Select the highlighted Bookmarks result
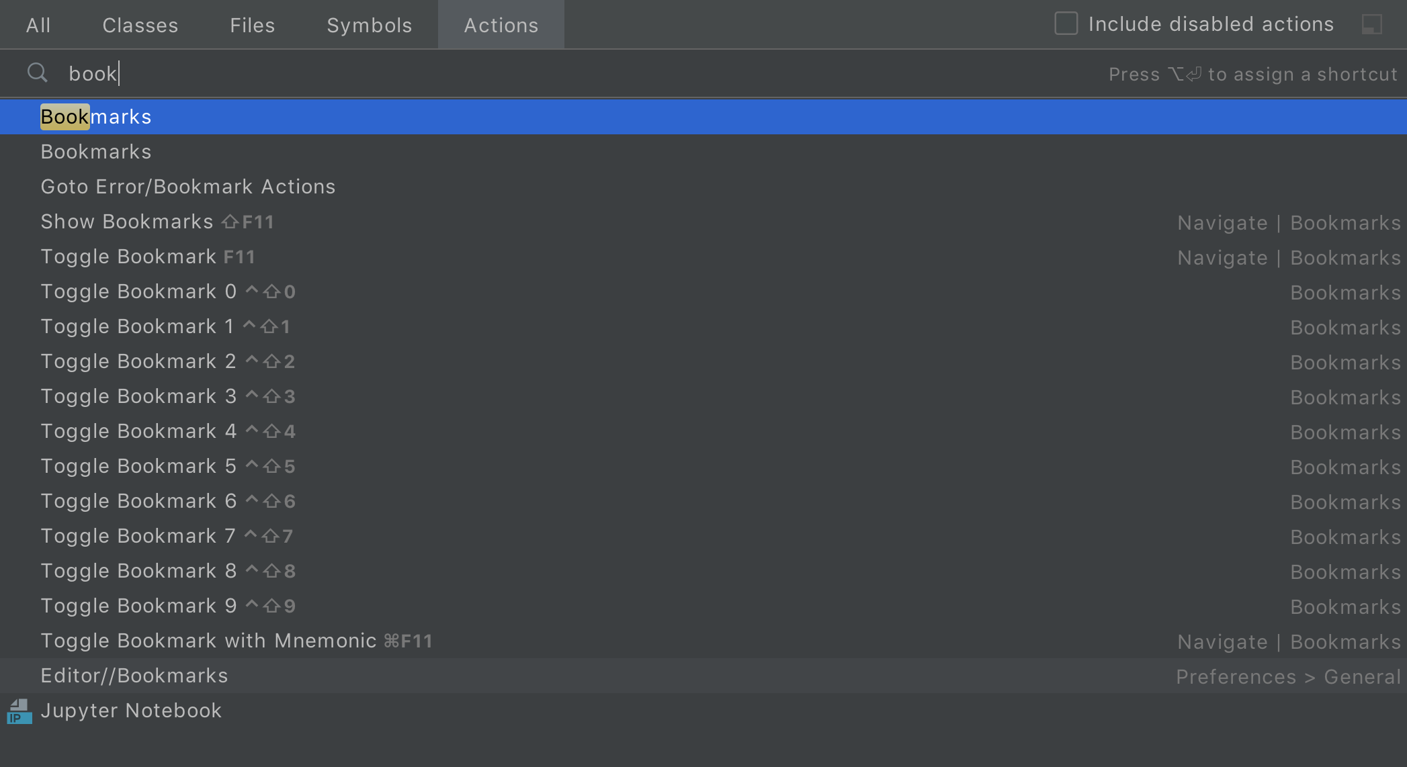This screenshot has height=767, width=1407. pos(96,117)
